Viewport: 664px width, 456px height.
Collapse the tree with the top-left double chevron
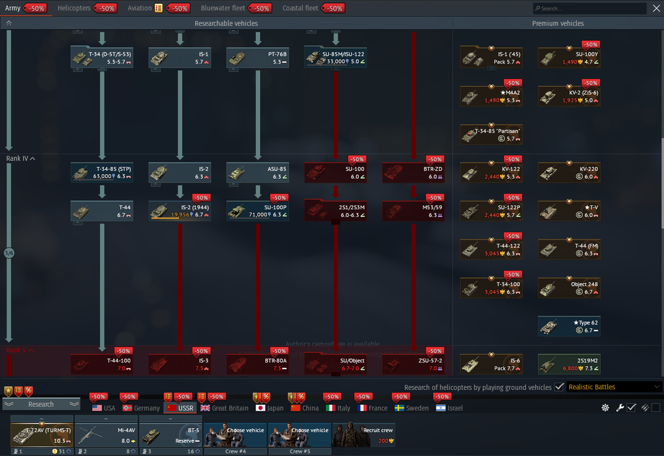[x=8, y=23]
